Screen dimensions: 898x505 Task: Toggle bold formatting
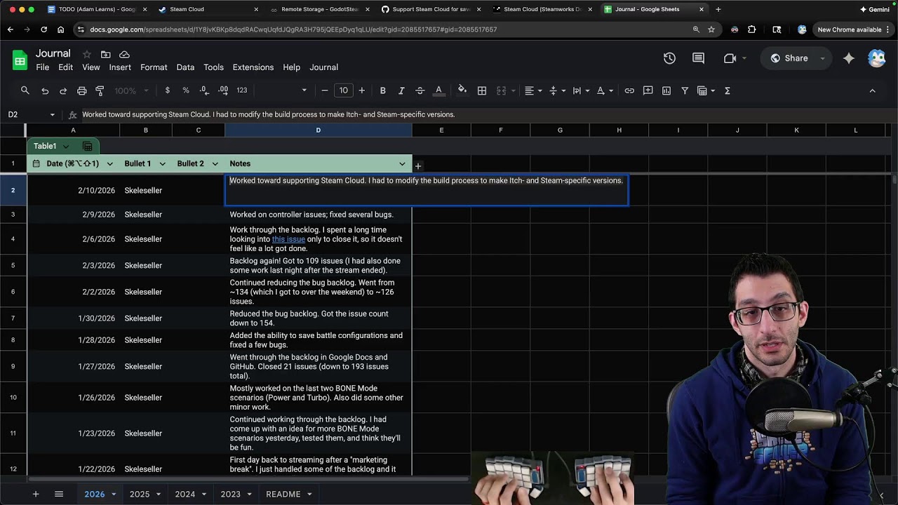pos(382,90)
